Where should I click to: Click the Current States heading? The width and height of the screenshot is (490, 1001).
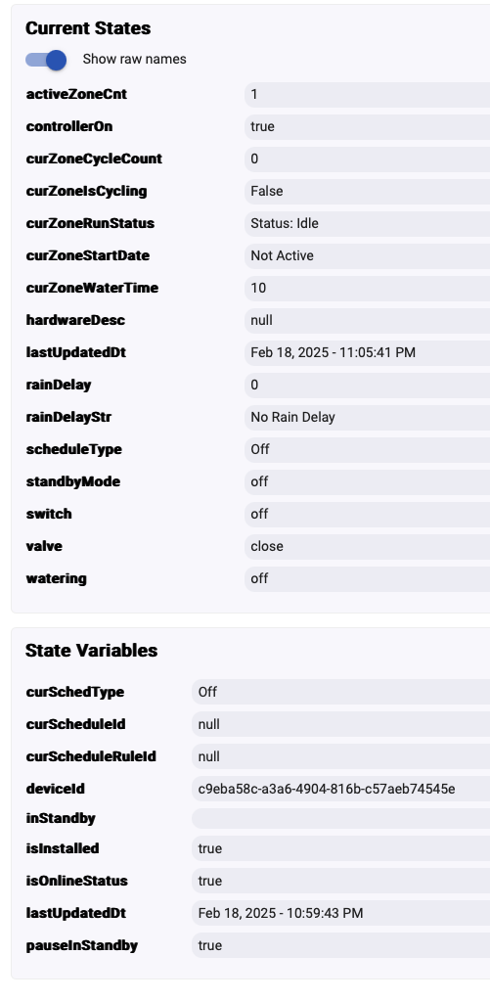[x=88, y=28]
